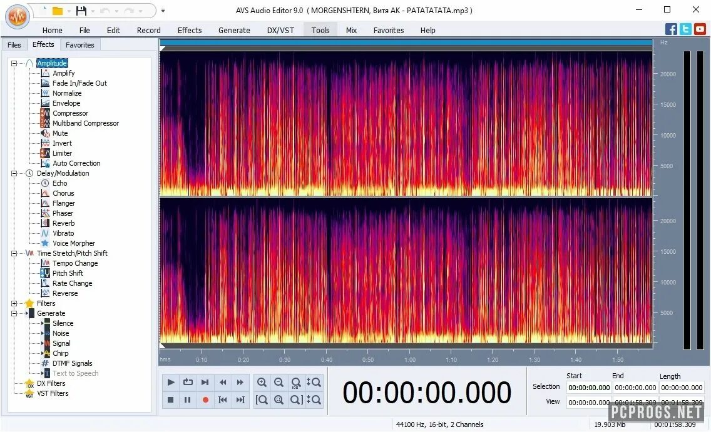The height and width of the screenshot is (432, 711).
Task: Click the Selection Start time field
Action: [589, 388]
